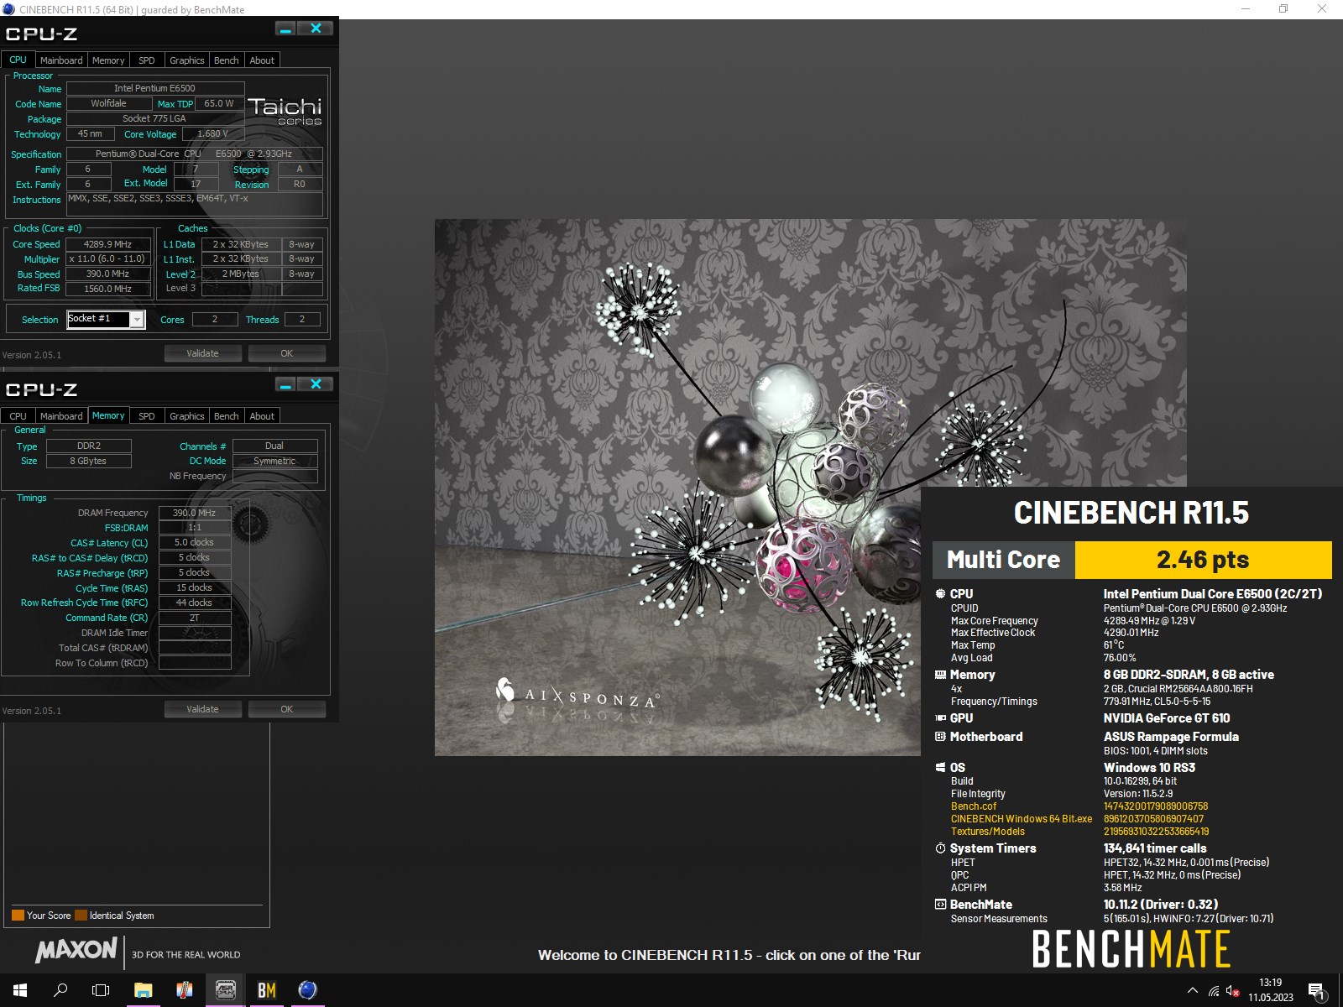This screenshot has height=1007, width=1343.
Task: Open the Action Center notifications icon
Action: coord(1316,991)
